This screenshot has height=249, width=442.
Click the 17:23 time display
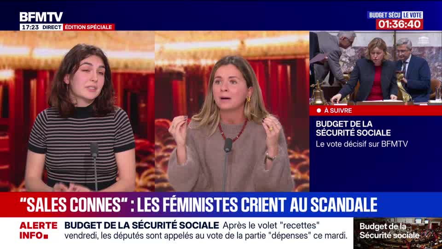(x=30, y=27)
